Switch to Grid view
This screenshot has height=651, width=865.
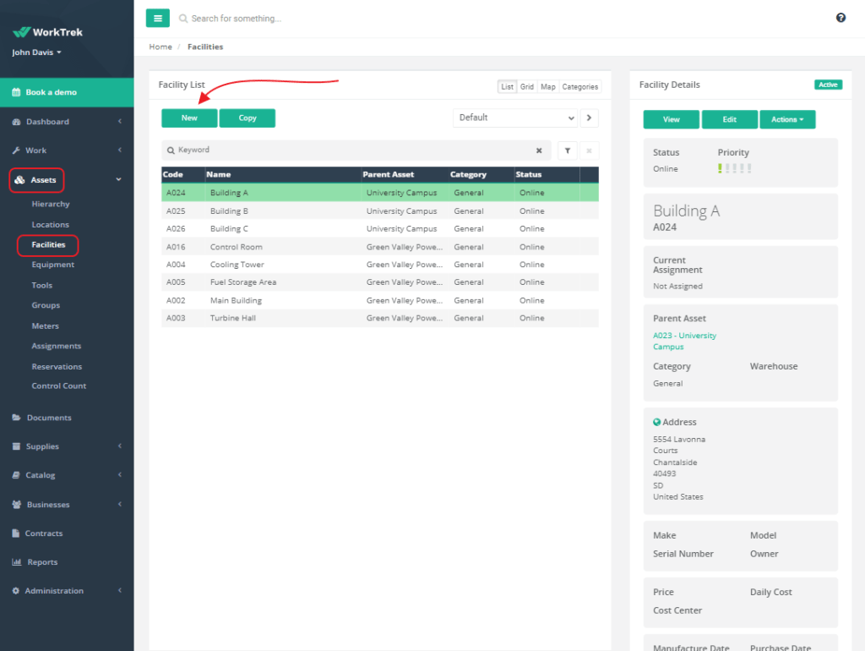[527, 87]
